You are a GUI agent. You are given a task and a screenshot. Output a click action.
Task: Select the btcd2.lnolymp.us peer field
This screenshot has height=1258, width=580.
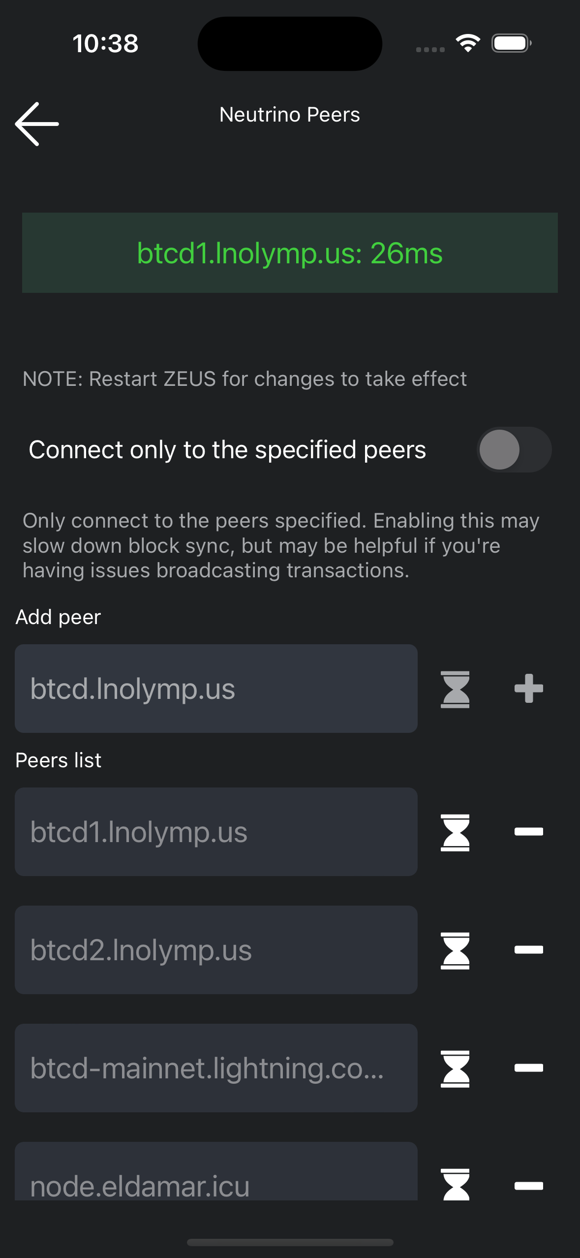point(216,950)
